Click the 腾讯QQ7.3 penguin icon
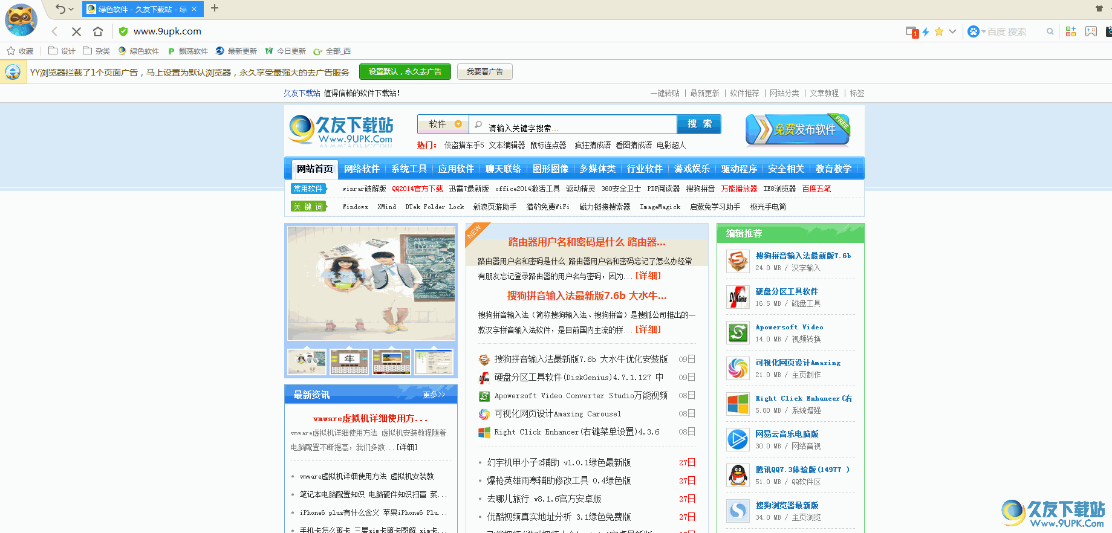 (738, 475)
